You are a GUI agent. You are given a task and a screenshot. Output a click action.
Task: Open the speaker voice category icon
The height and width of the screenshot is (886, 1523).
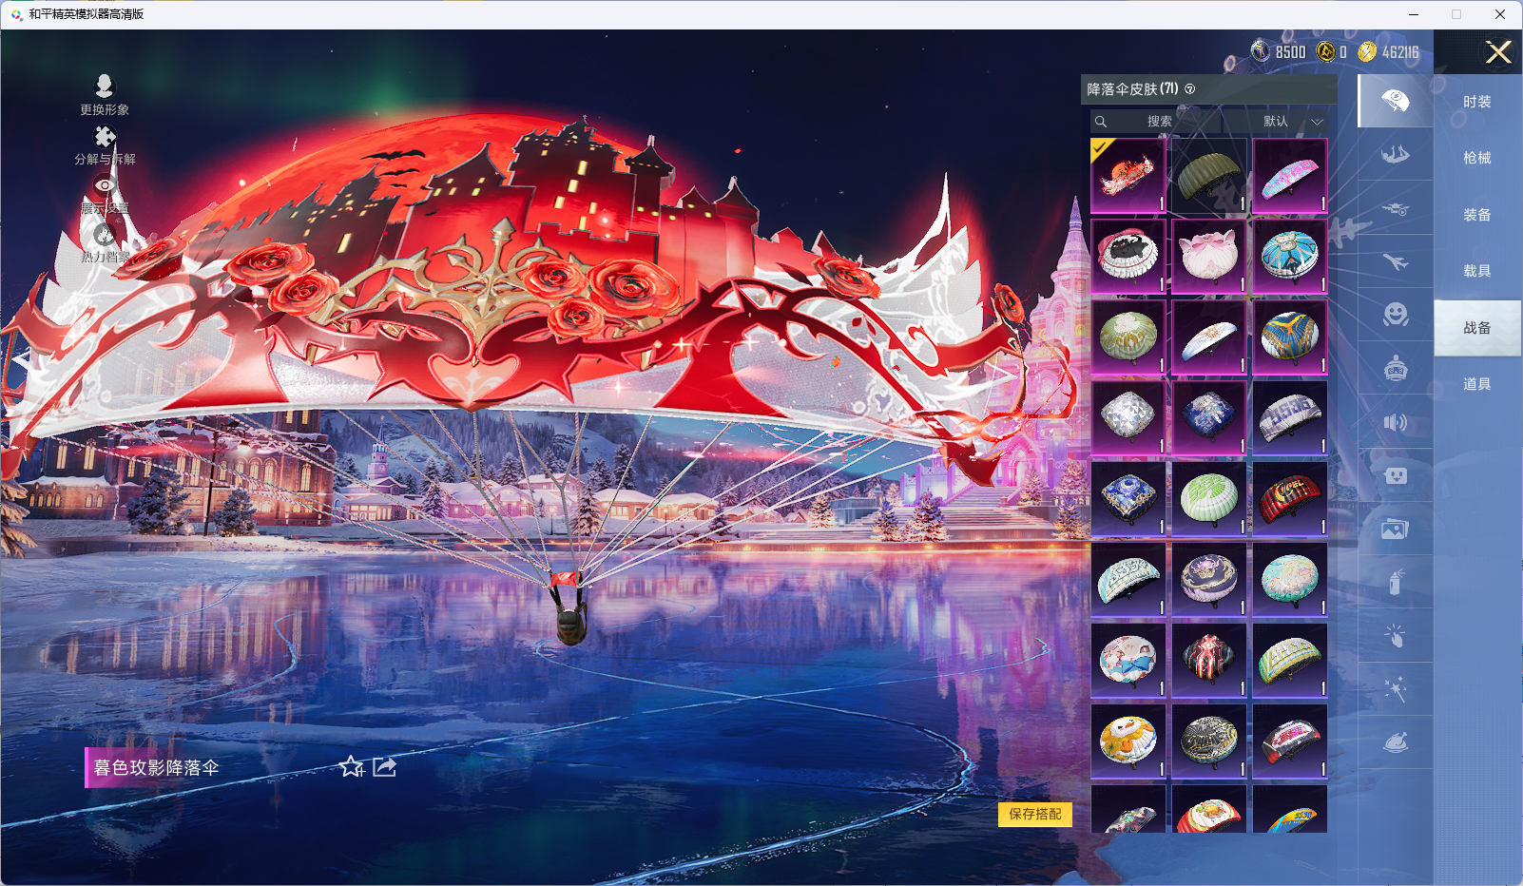tap(1395, 422)
